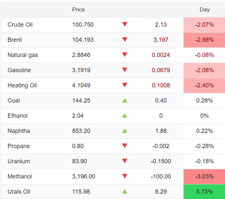
Task: Click the red down arrow for Methanol
Action: click(x=125, y=176)
